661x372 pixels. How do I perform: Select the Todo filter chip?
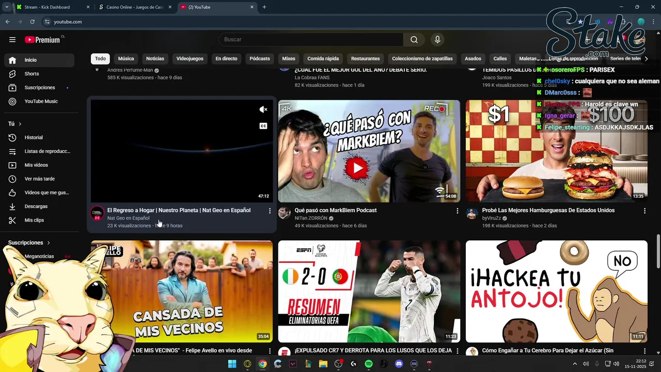click(x=100, y=59)
